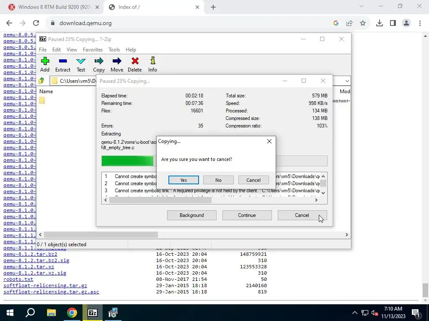Click Continue to resume copying
429x321 pixels.
click(247, 215)
